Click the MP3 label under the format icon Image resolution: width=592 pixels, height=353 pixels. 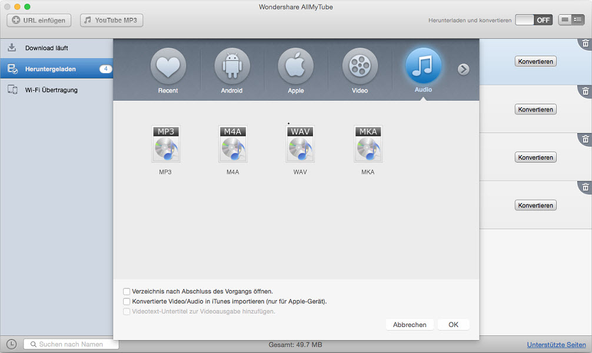[x=165, y=172]
